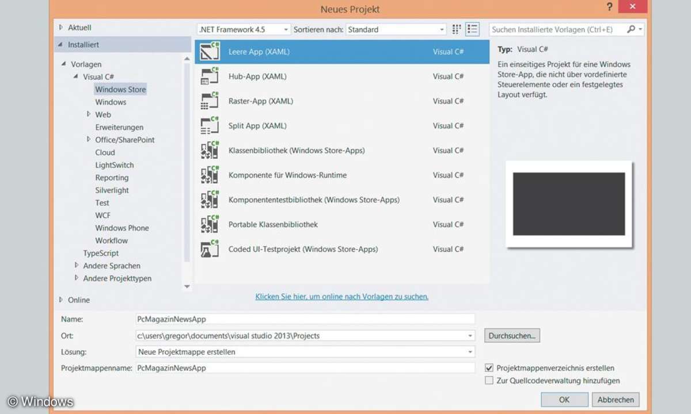Click the Name input field
This screenshot has width=691, height=414.
click(305, 319)
